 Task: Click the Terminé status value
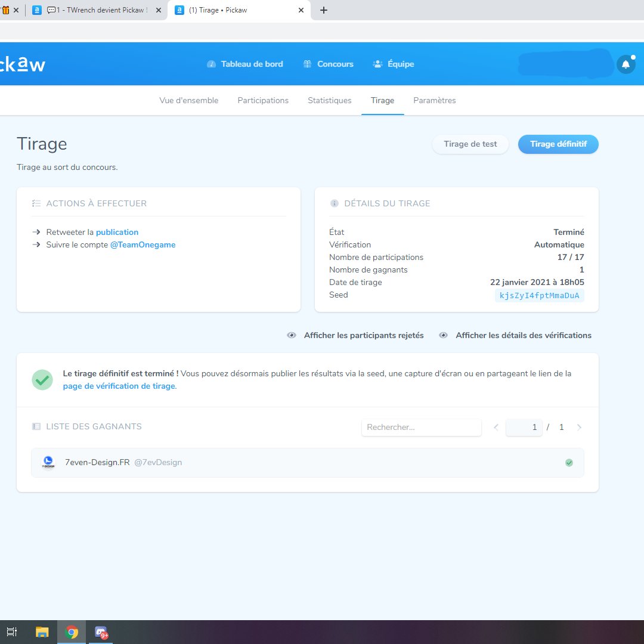(x=568, y=232)
